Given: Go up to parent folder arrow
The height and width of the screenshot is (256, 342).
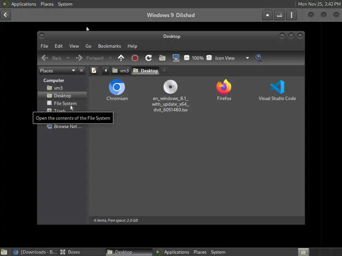Looking at the screenshot, I should coord(121,58).
